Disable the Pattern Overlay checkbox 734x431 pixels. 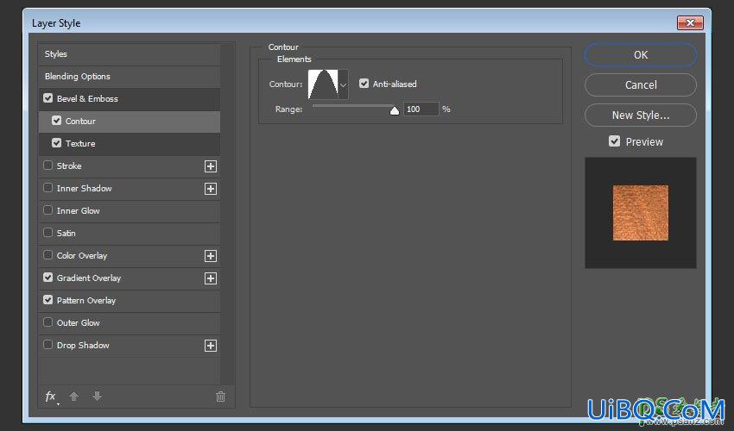pyautogui.click(x=47, y=300)
